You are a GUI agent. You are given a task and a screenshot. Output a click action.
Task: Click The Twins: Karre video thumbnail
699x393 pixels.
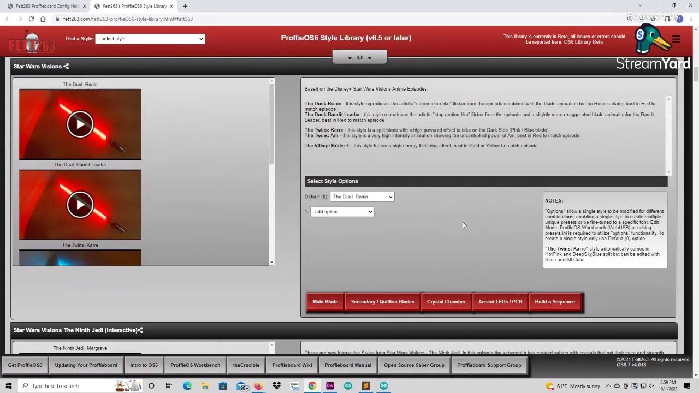coord(80,258)
